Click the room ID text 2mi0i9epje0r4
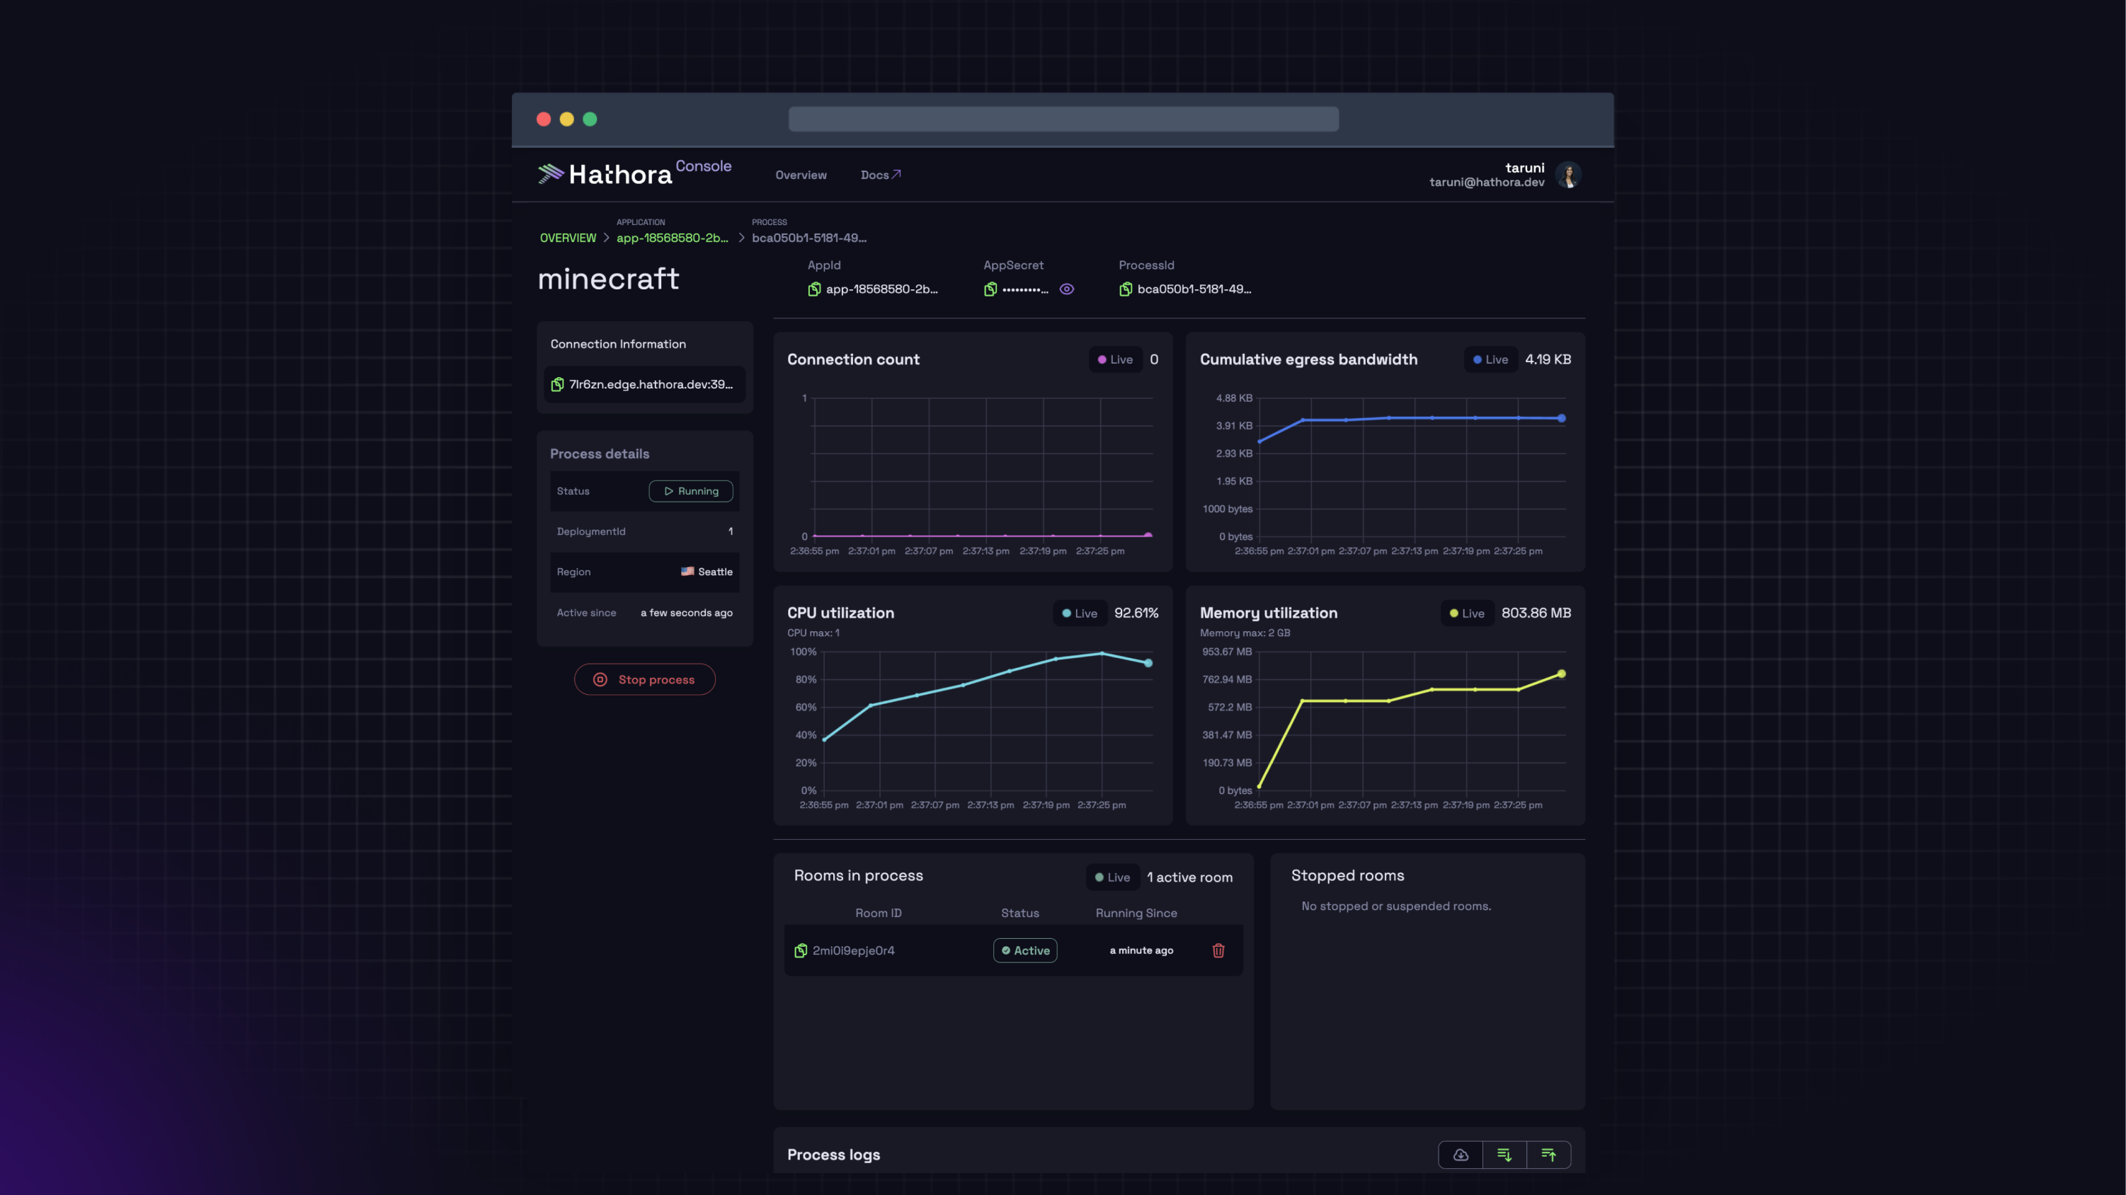The width and height of the screenshot is (2126, 1195). [x=853, y=950]
